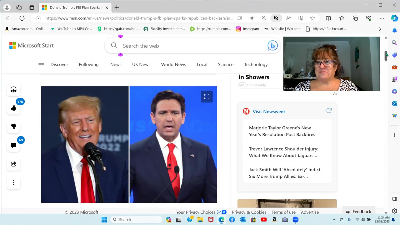Toggle the tracking prevention eye icon

point(276,18)
